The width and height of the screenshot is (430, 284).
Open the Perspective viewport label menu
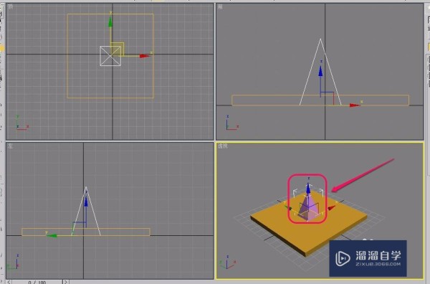point(222,146)
